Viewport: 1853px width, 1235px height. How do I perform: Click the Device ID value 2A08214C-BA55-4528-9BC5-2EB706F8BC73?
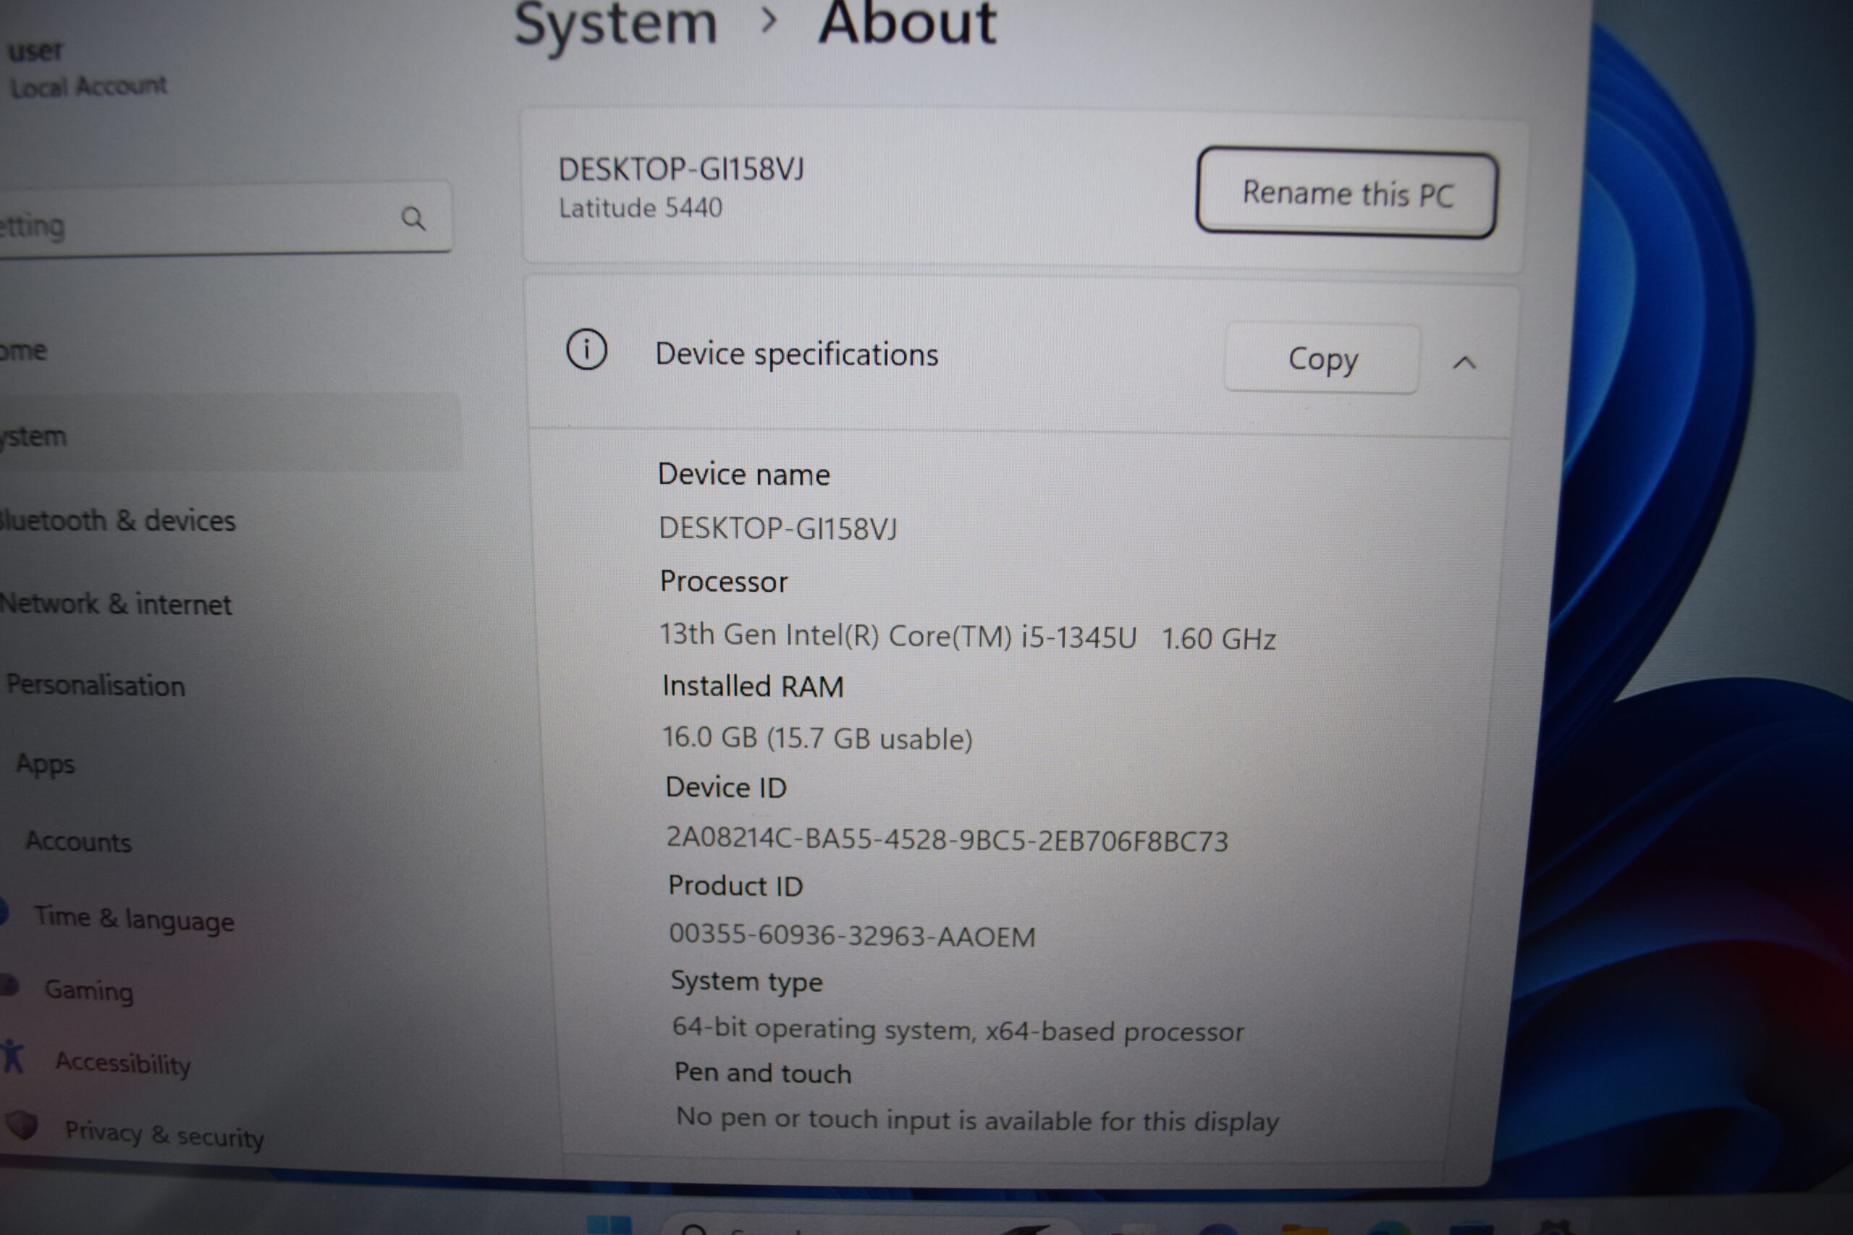tap(947, 841)
